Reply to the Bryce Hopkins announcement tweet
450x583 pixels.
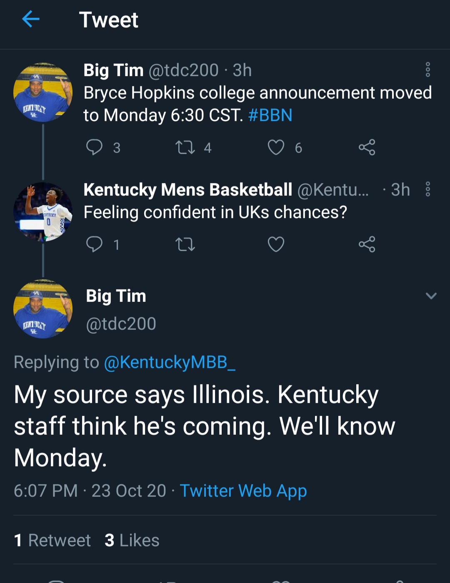[x=94, y=147]
